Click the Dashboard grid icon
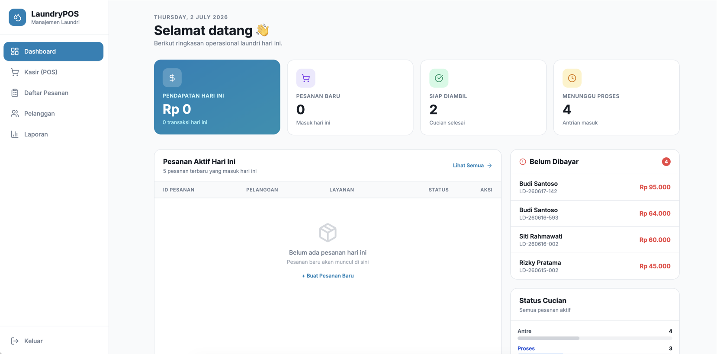The width and height of the screenshot is (717, 354). (x=15, y=51)
